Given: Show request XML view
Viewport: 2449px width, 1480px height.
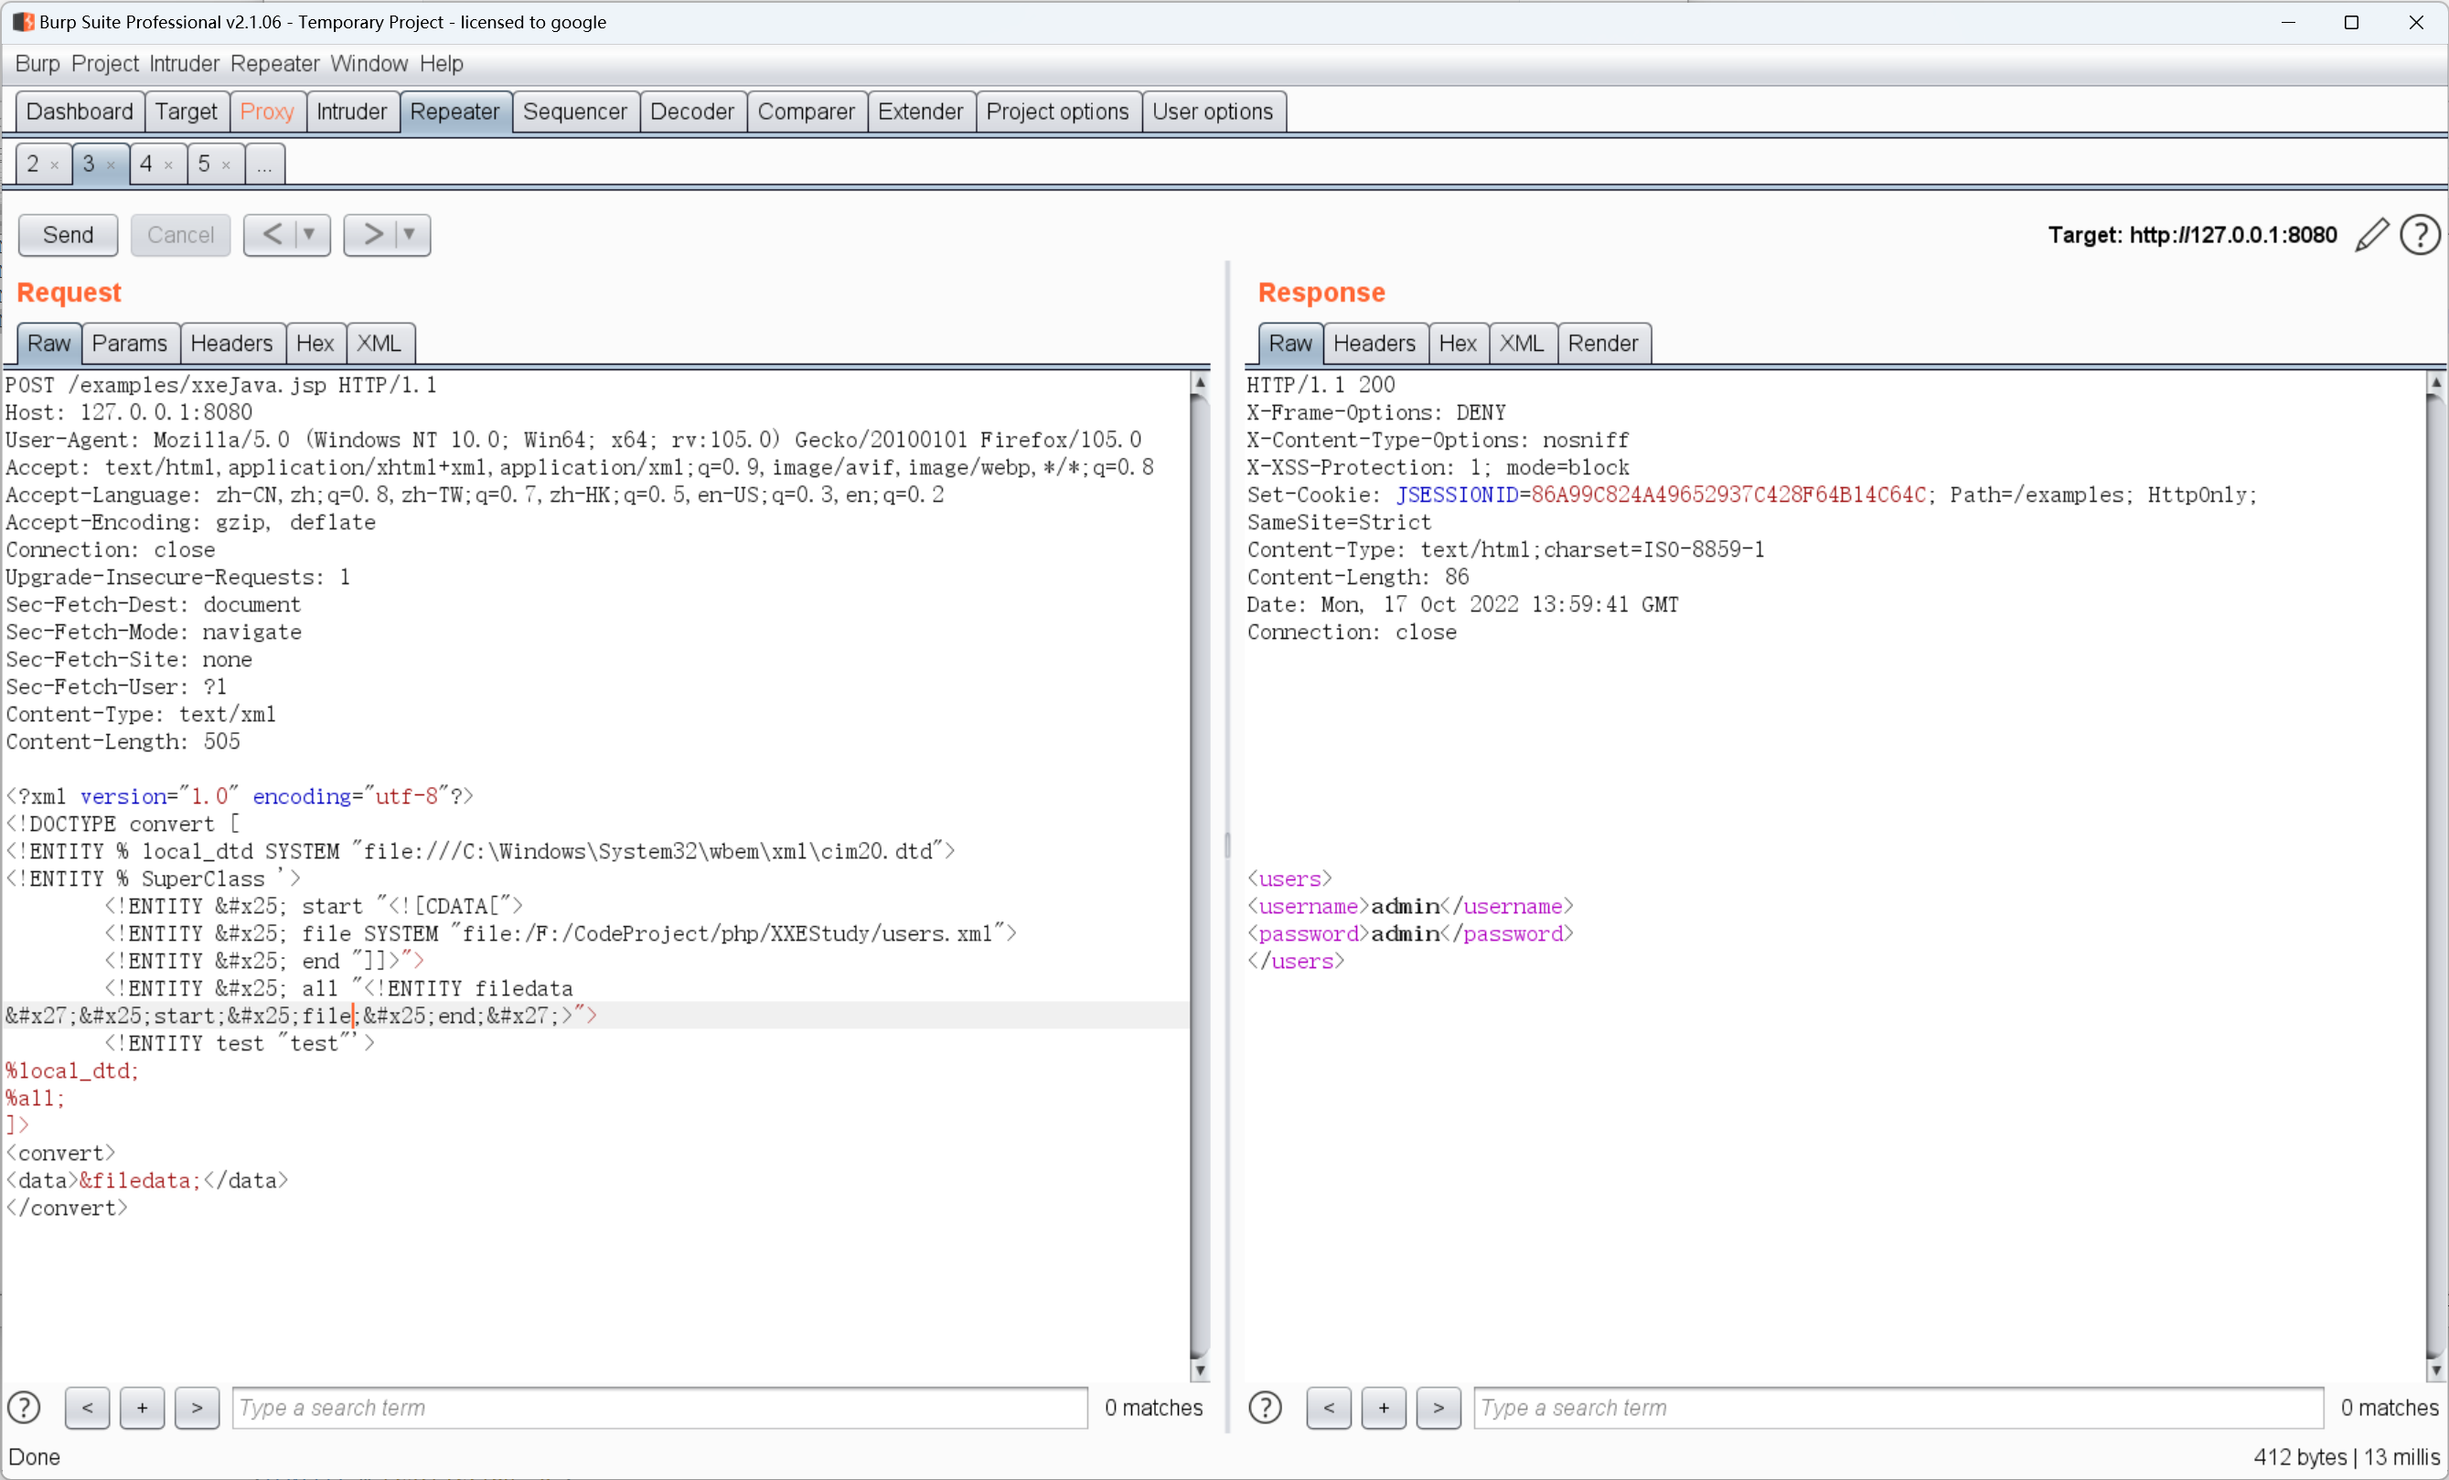Looking at the screenshot, I should [x=380, y=344].
